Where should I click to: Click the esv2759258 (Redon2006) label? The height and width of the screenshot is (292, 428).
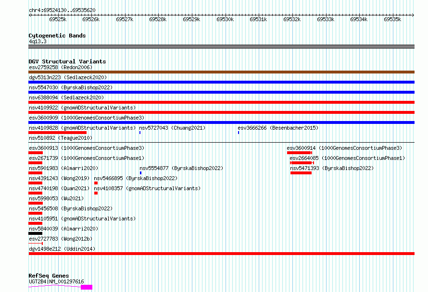(x=61, y=67)
